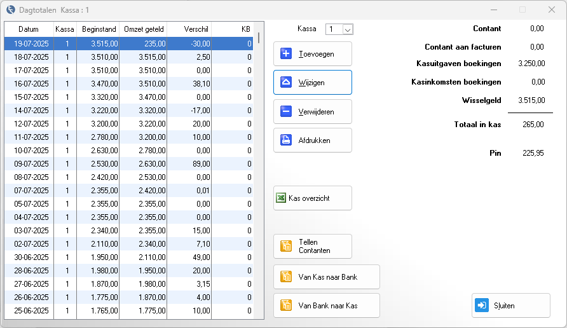
Task: Select the row dated 07-07-2025
Action: [129, 191]
